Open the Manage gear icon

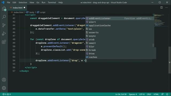point(4,88)
